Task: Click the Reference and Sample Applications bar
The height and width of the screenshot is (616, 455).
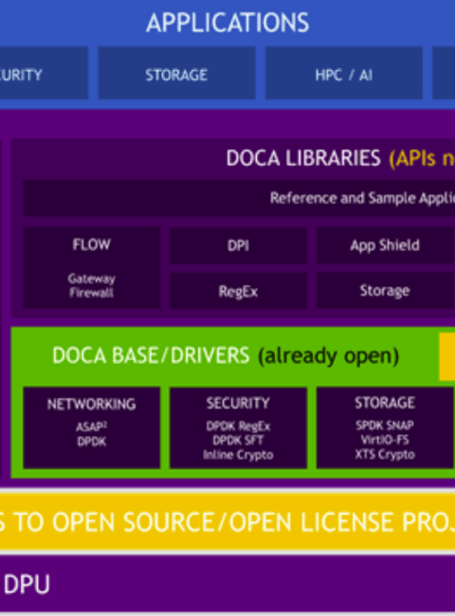Action: 239,198
